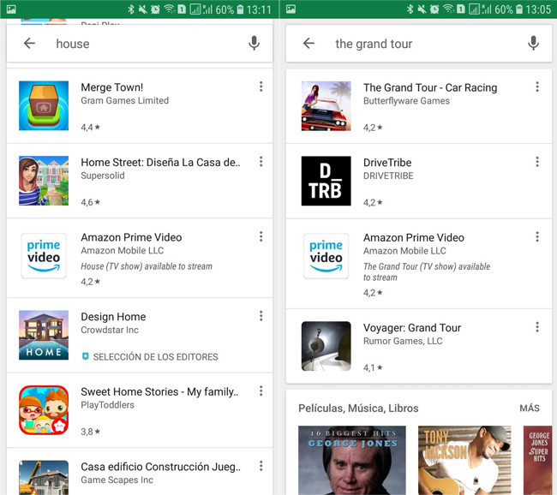Image resolution: width=557 pixels, height=495 pixels.
Task: Tap the microphone in 'the grand tour' search bar
Action: tap(533, 44)
